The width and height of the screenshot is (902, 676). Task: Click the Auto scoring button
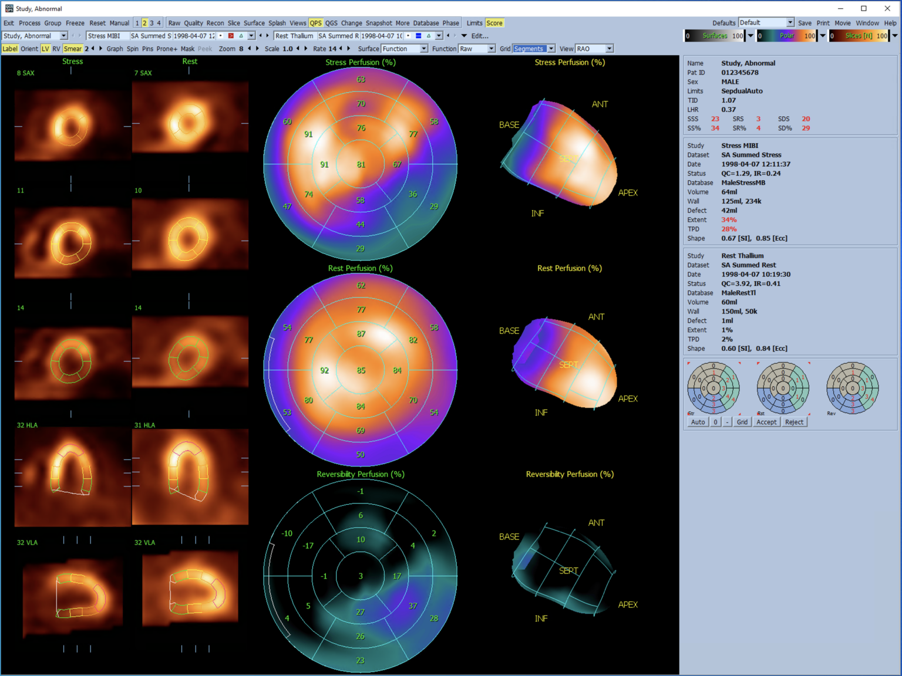tap(698, 422)
